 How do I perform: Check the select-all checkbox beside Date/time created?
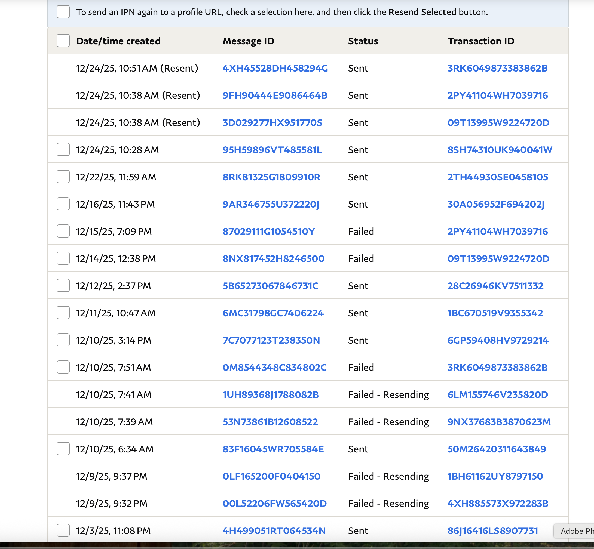click(x=63, y=41)
